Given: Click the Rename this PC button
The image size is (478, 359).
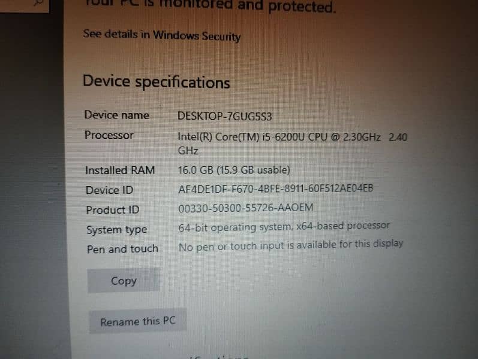Looking at the screenshot, I should [138, 321].
